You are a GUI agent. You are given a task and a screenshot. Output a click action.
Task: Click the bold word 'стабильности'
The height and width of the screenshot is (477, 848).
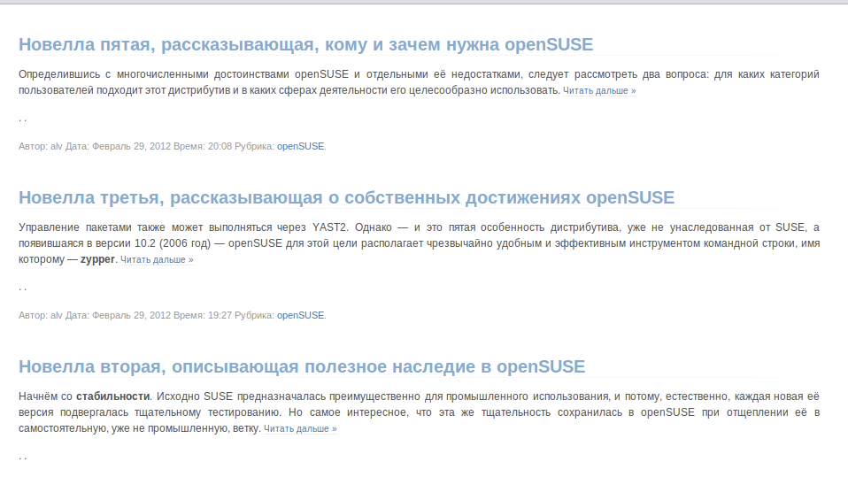(112, 396)
